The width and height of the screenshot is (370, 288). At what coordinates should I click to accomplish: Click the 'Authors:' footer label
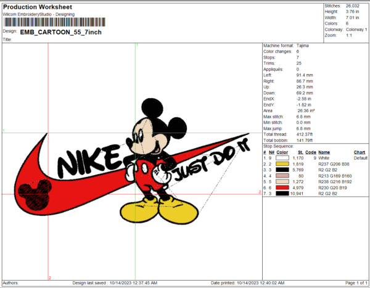click(10, 283)
